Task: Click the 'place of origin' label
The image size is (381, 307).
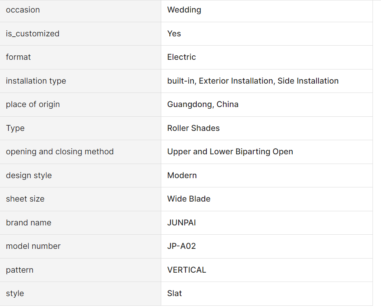Action: tap(33, 105)
